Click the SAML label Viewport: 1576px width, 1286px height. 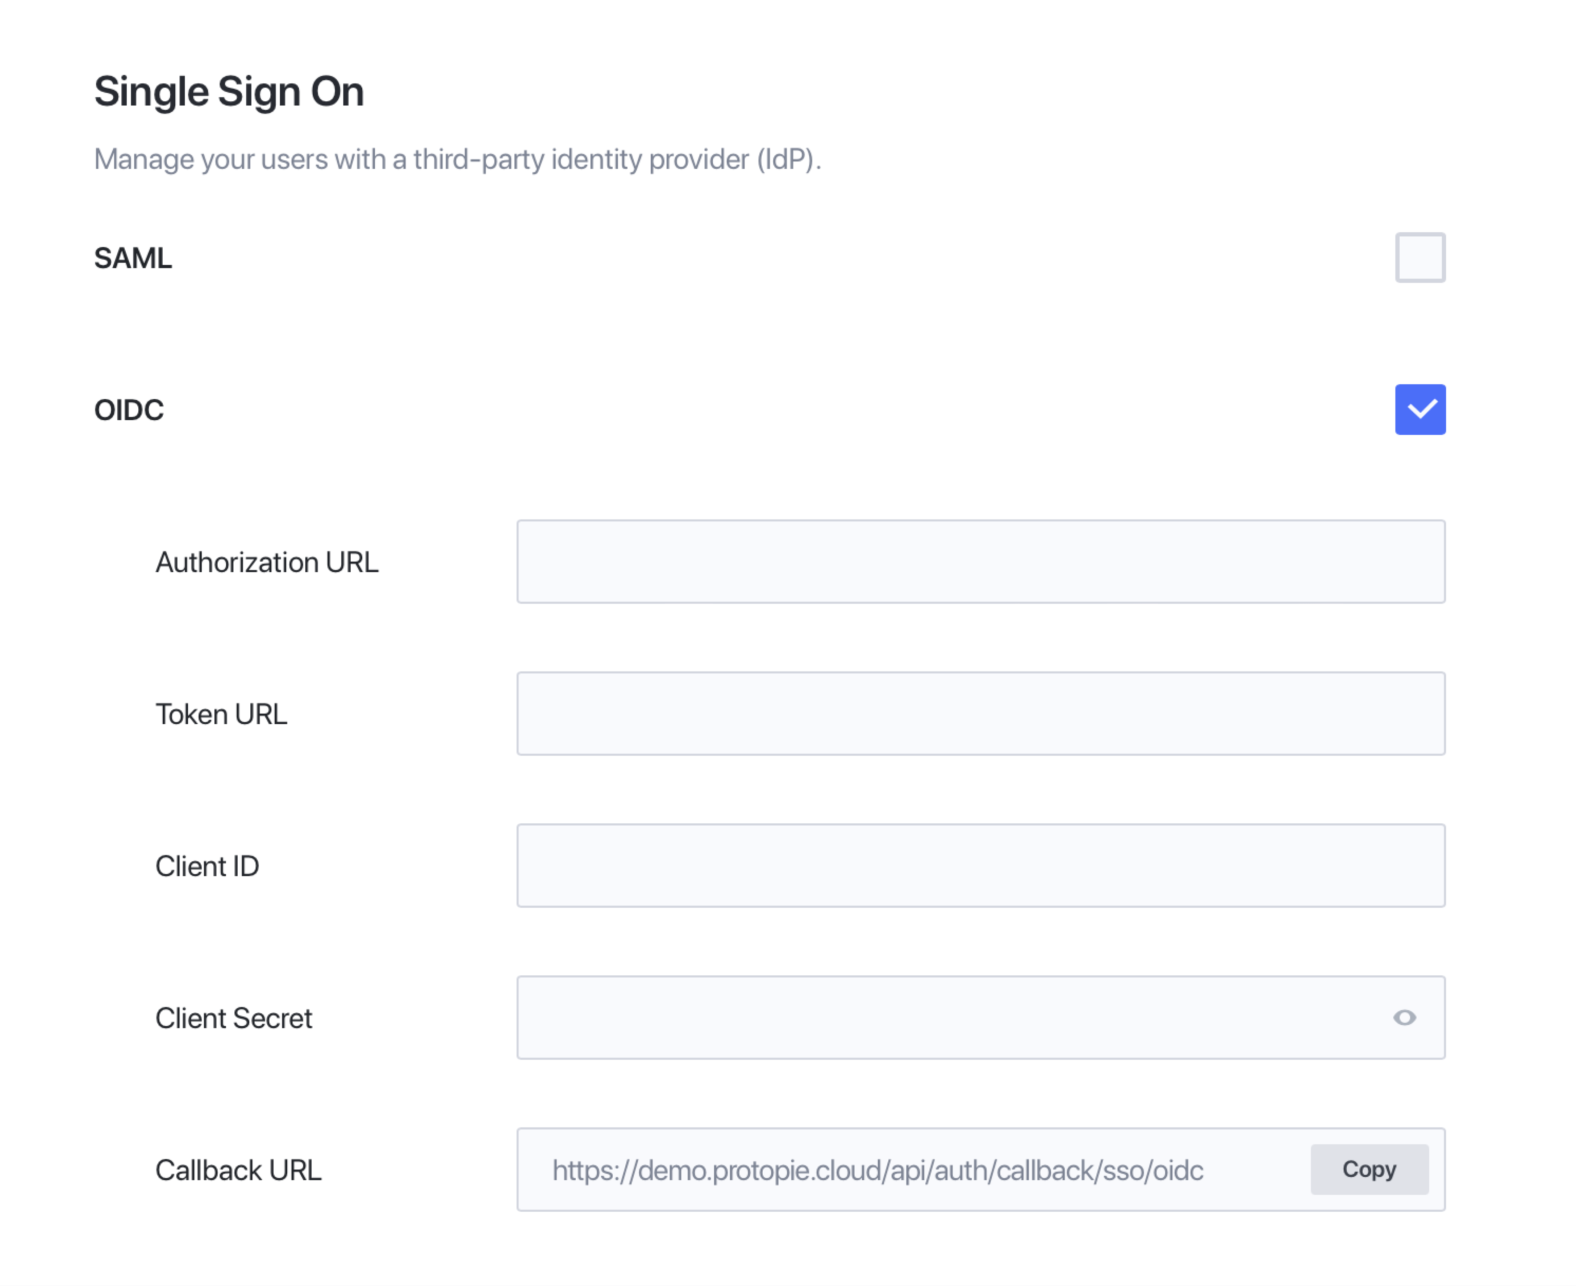133,259
